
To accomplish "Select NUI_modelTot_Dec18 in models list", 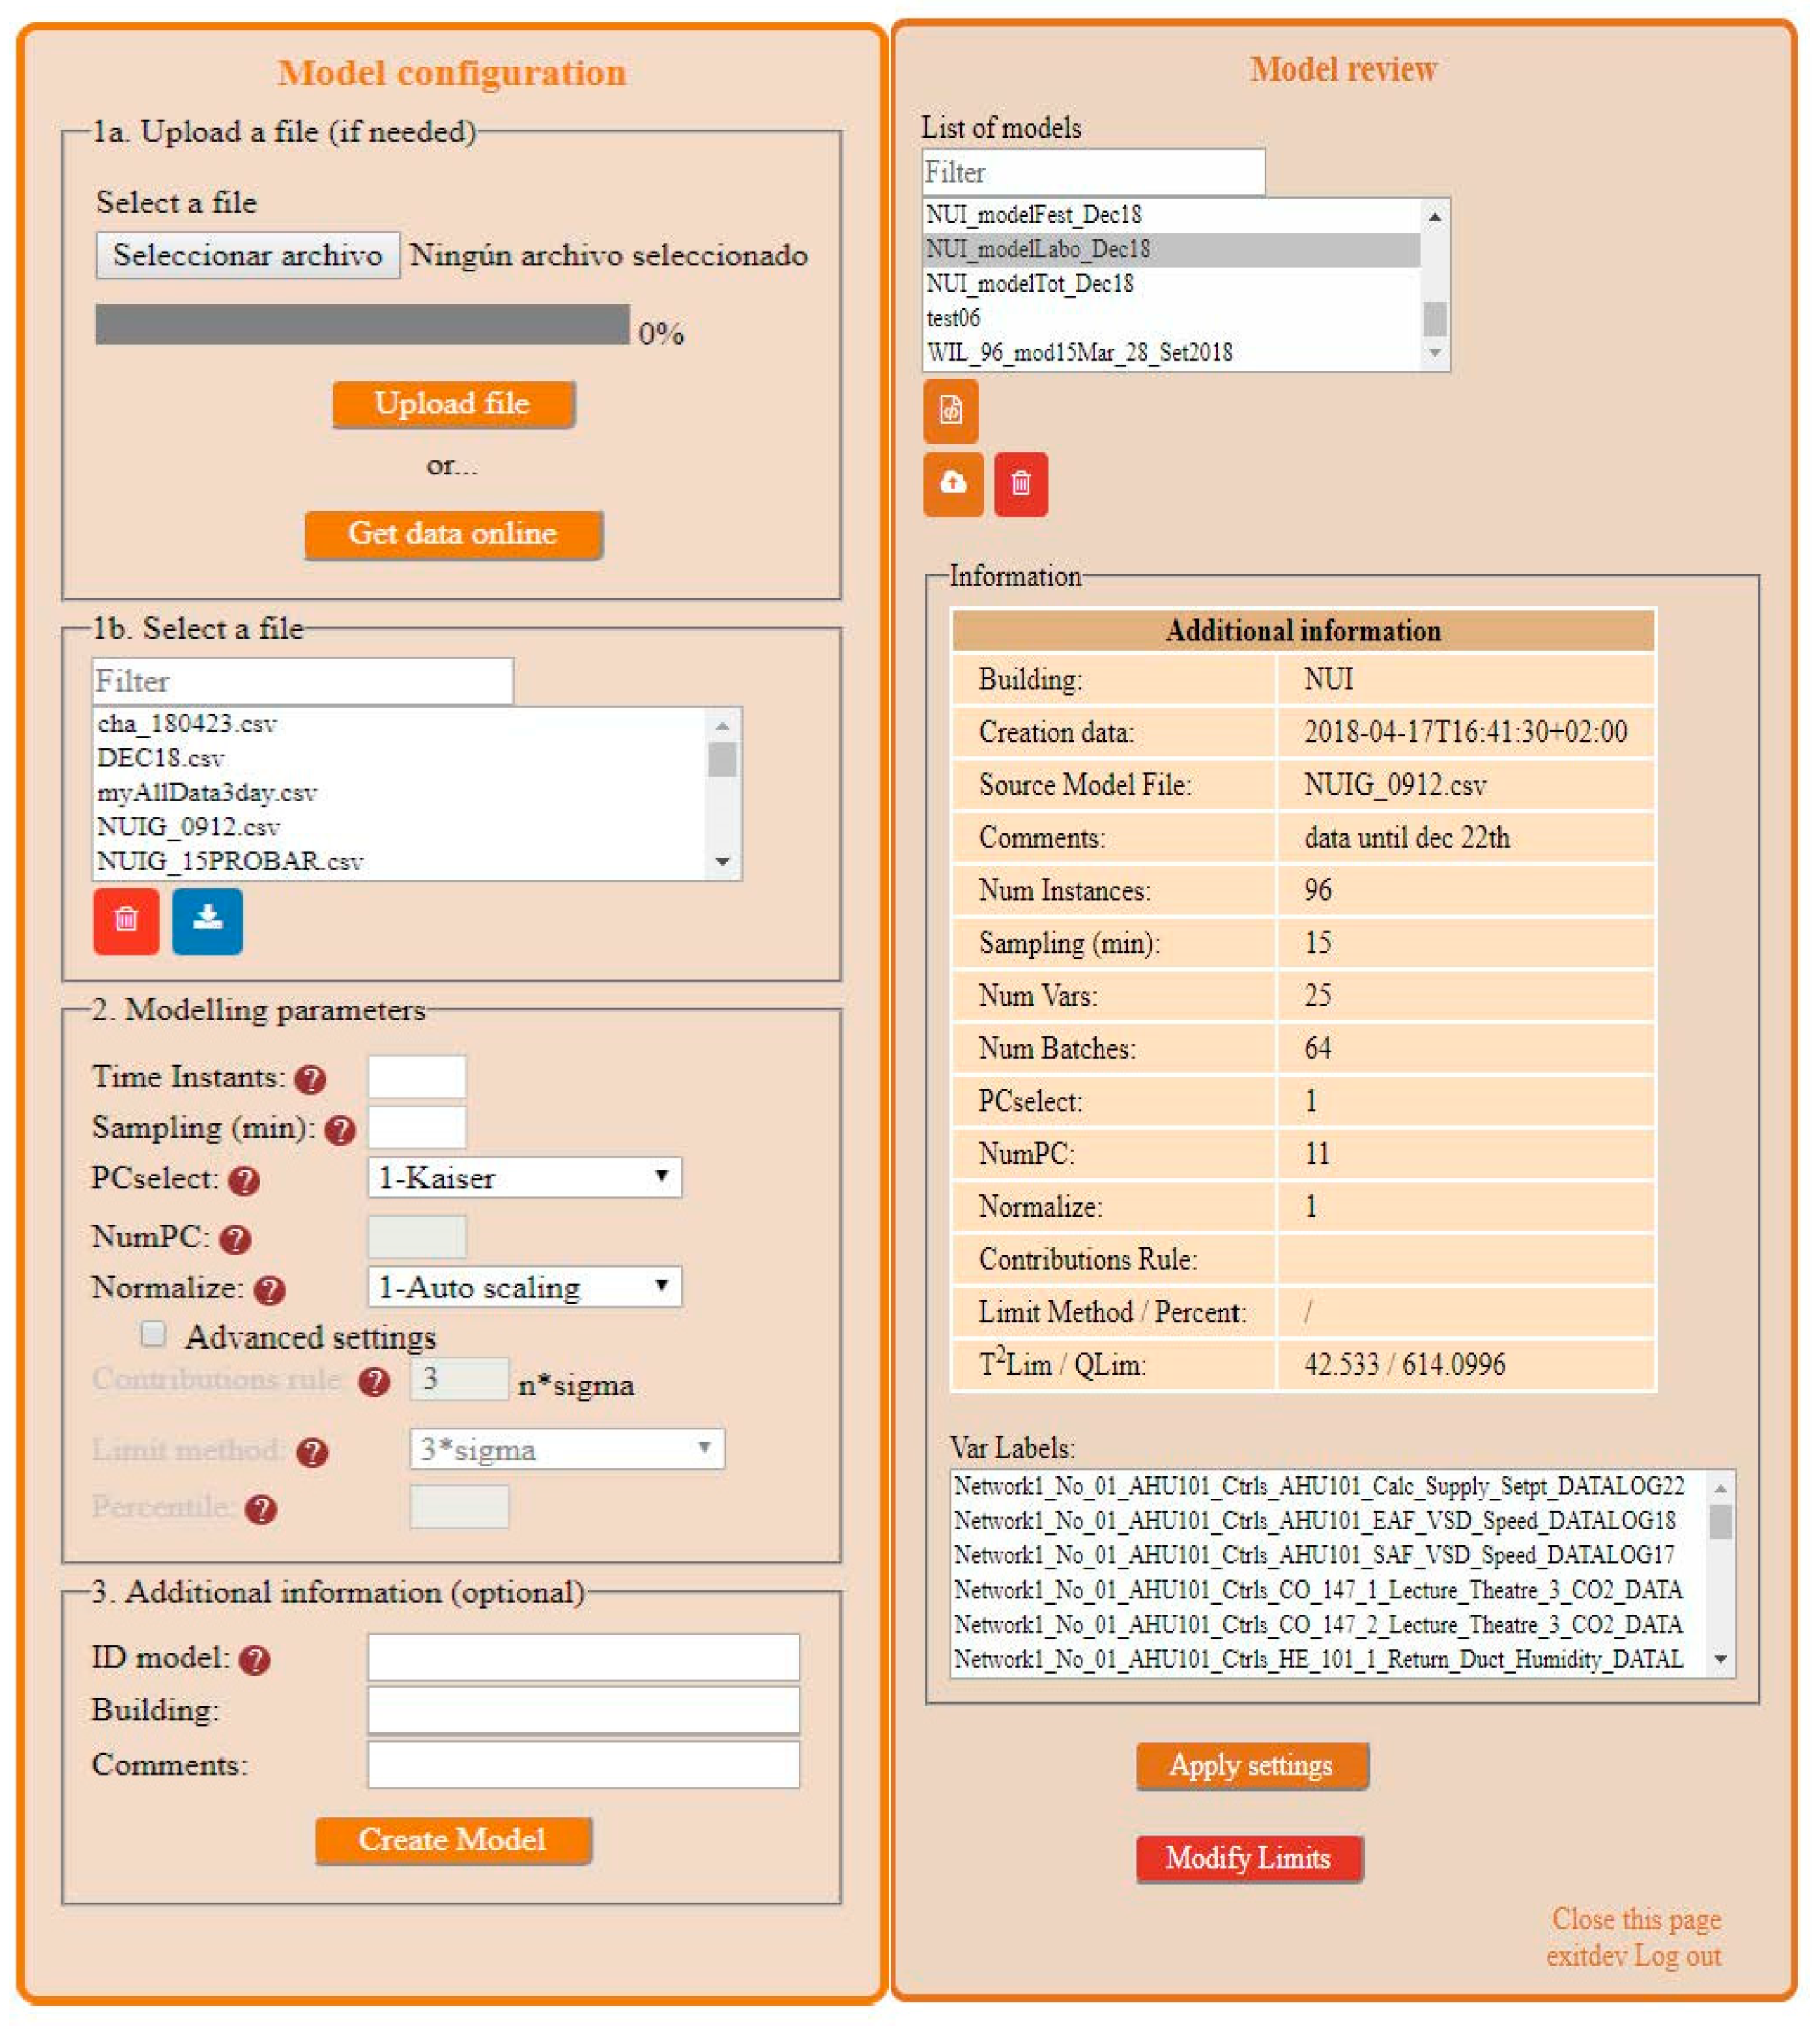I will 1030,284.
